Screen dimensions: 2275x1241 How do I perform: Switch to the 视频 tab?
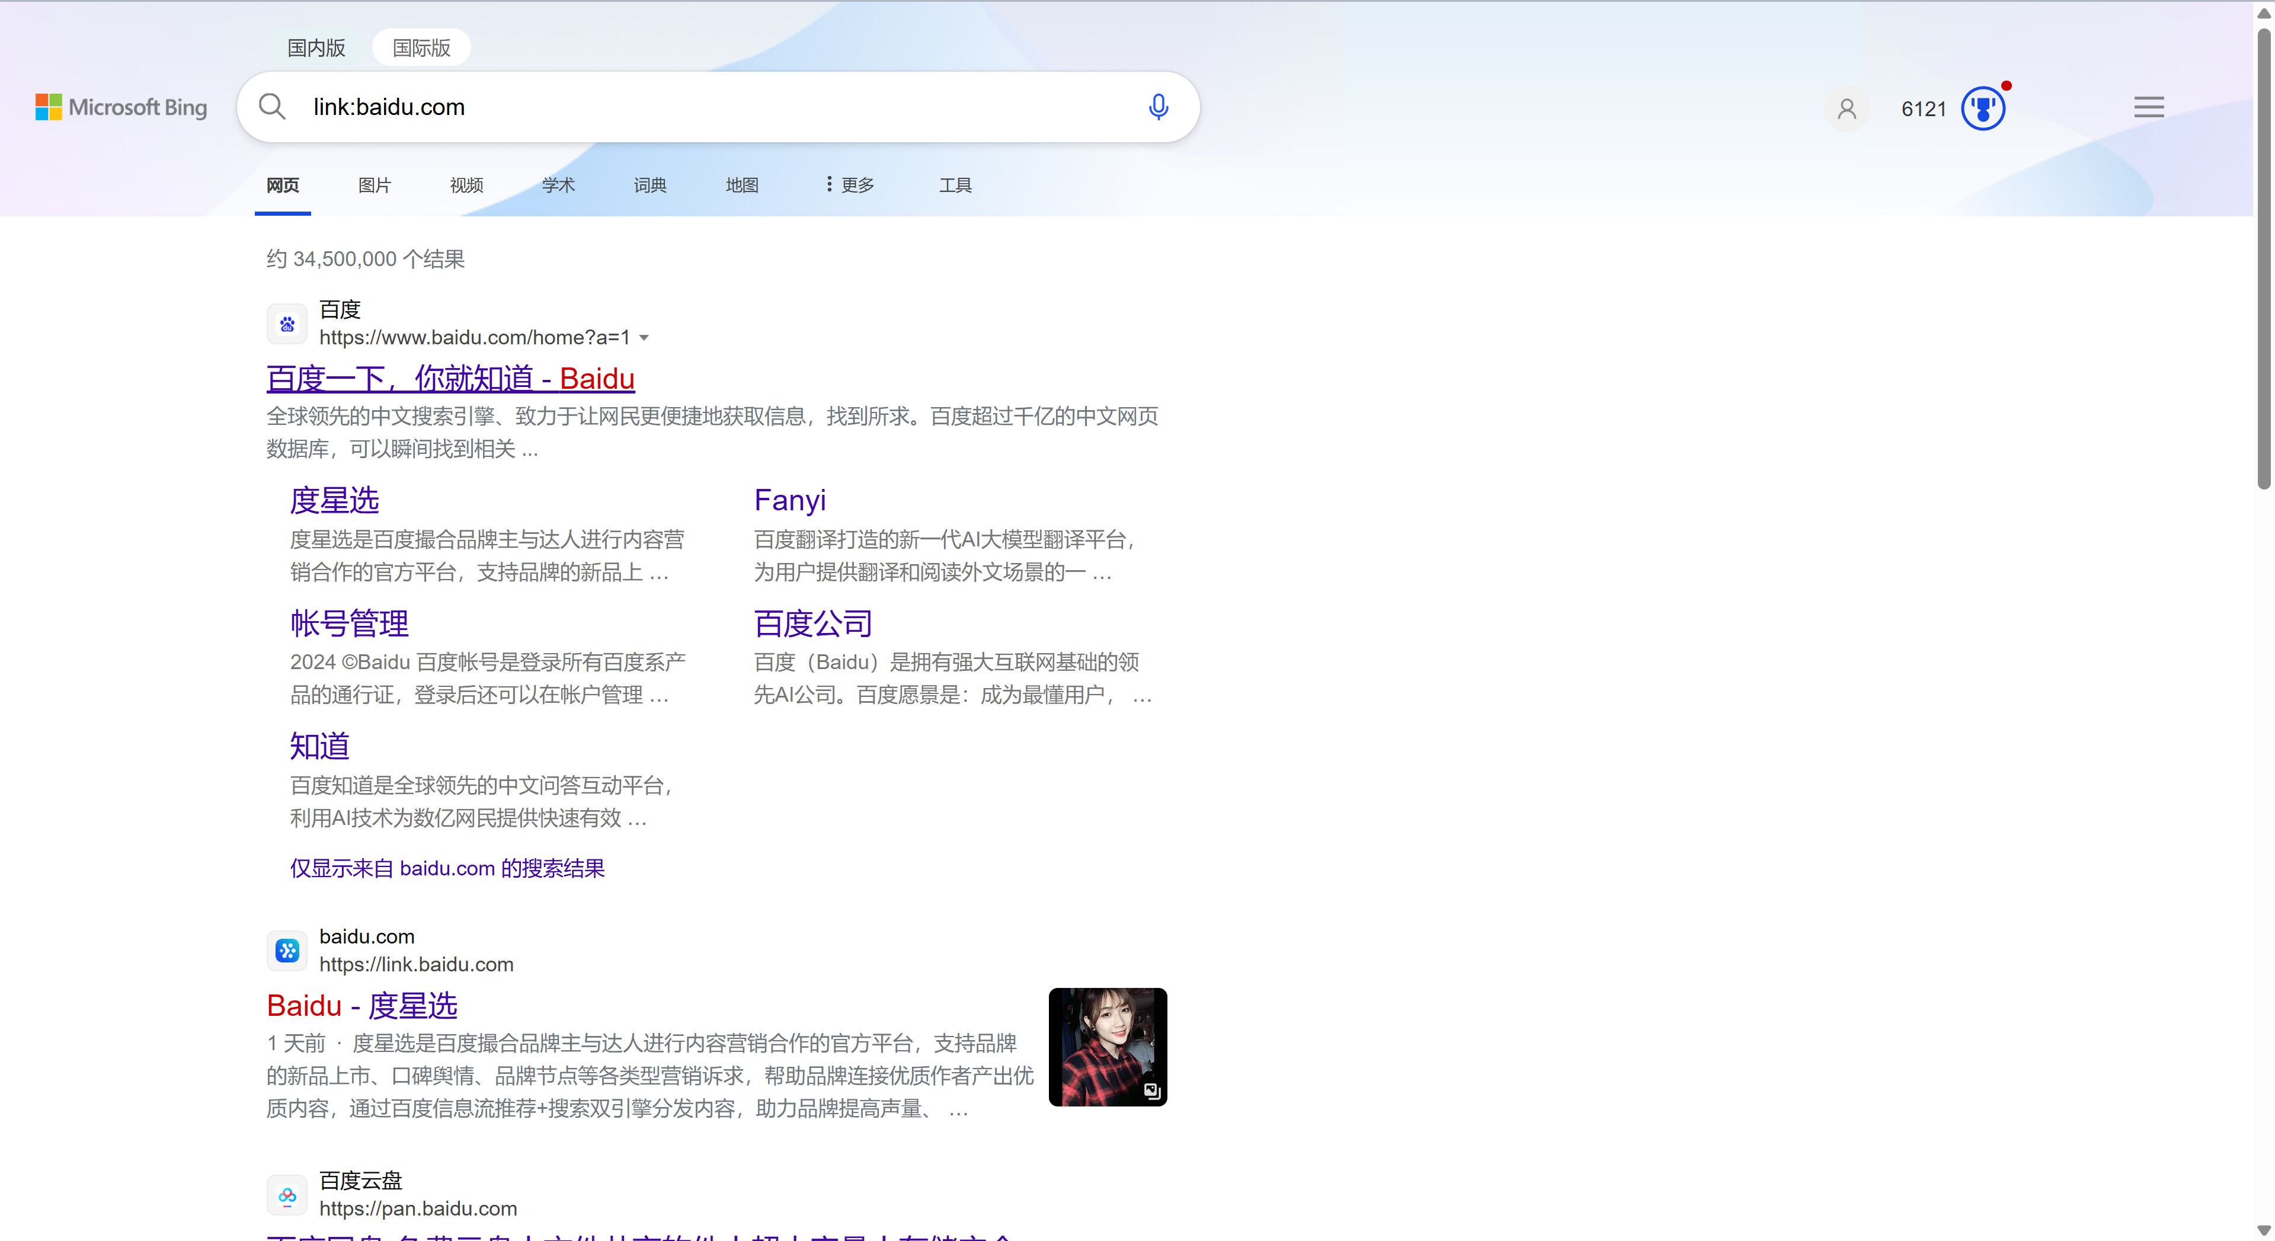(466, 184)
